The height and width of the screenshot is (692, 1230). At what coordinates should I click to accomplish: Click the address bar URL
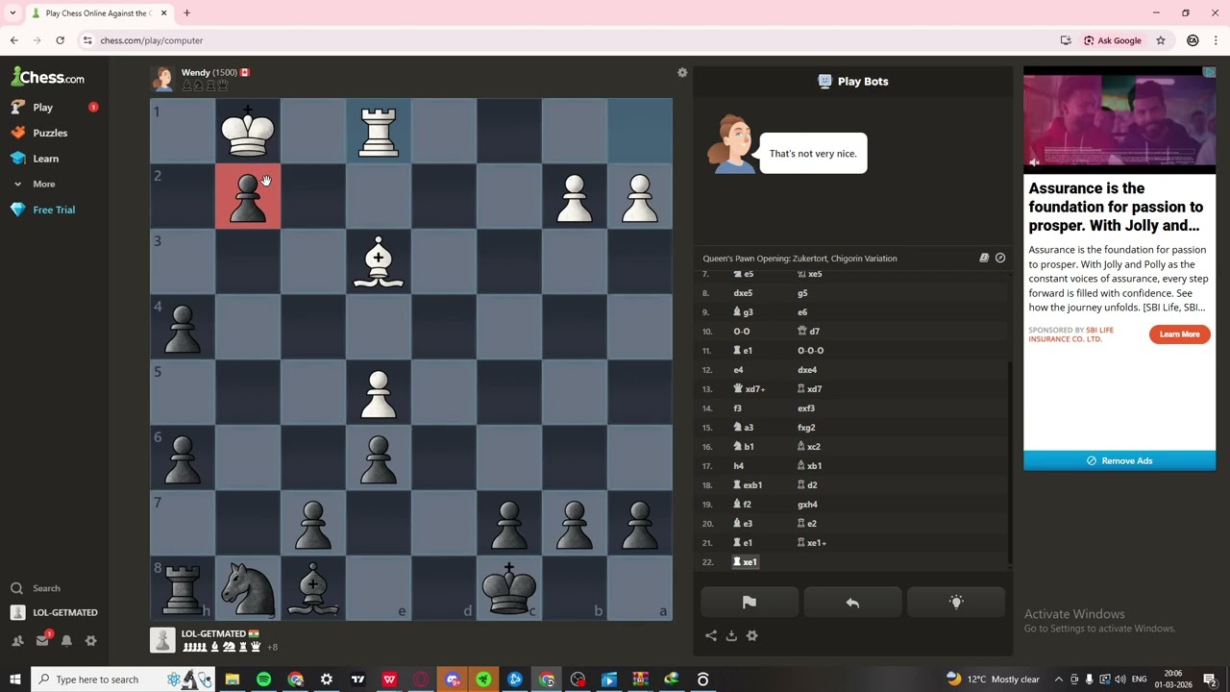point(152,40)
